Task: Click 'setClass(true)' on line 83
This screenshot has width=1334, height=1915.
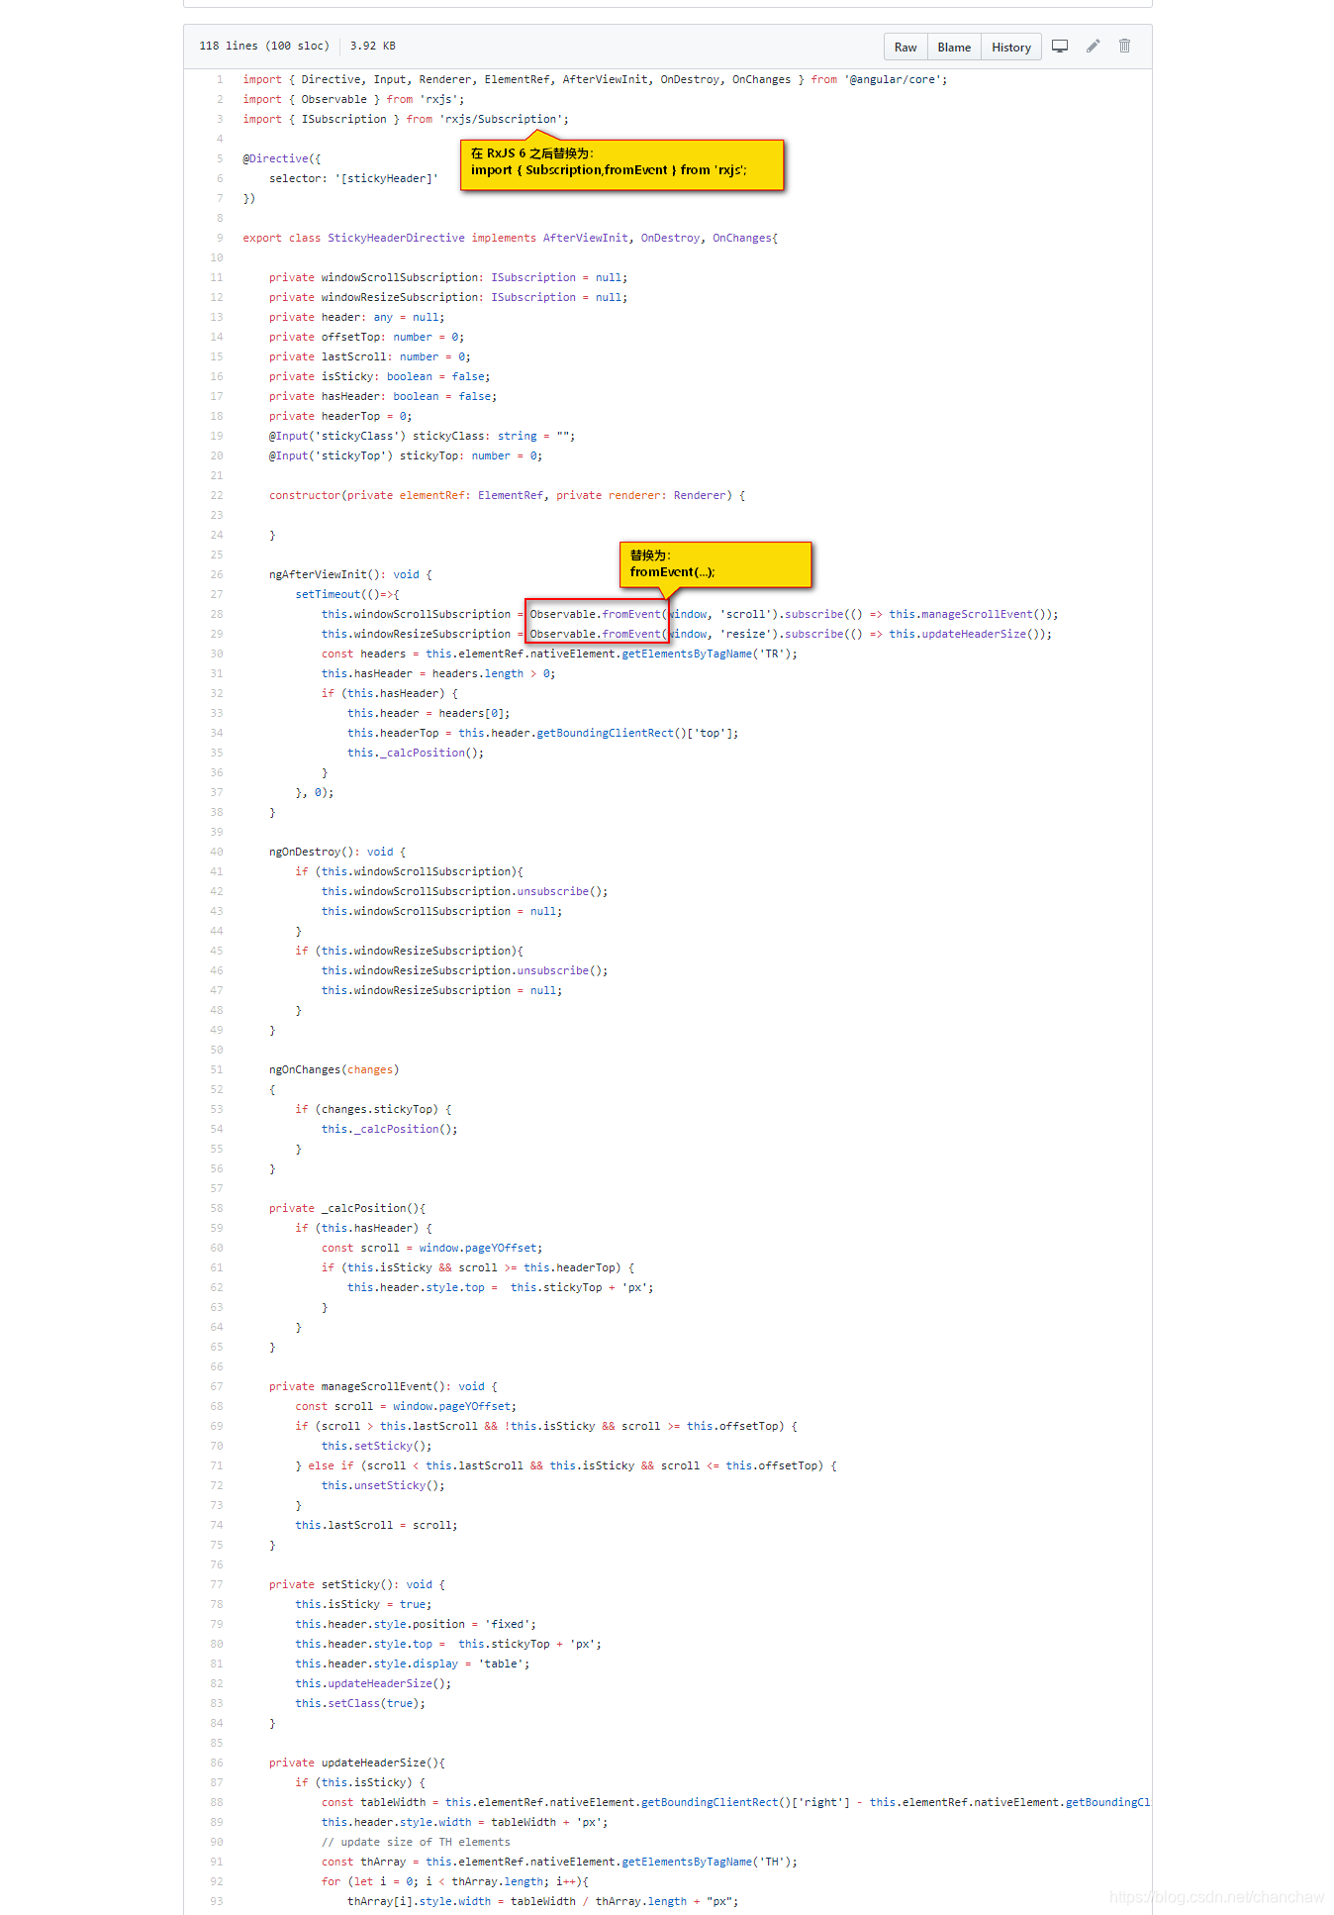Action: tap(373, 1703)
